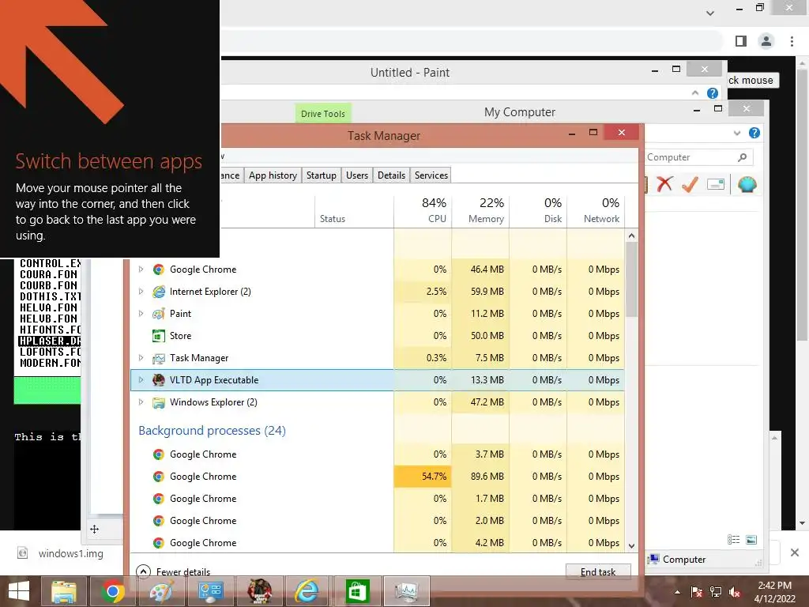Open Chrome three-dot menu

792,41
